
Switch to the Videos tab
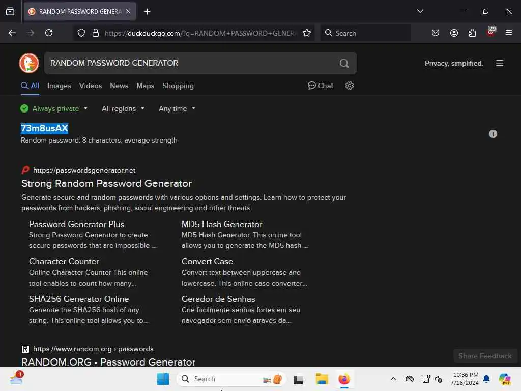(91, 86)
